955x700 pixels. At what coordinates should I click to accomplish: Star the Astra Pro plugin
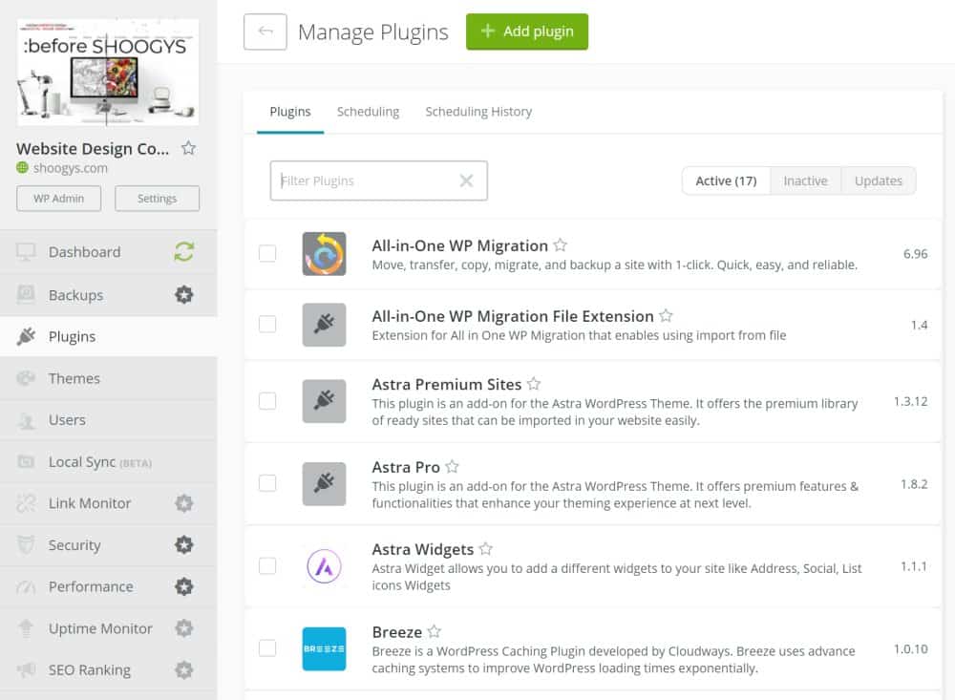[x=452, y=467]
